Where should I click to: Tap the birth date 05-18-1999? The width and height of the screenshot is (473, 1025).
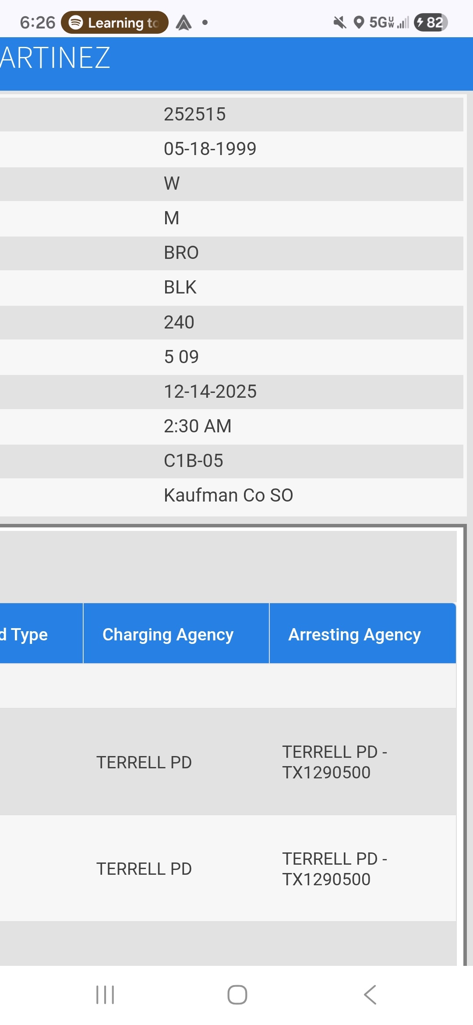point(210,149)
